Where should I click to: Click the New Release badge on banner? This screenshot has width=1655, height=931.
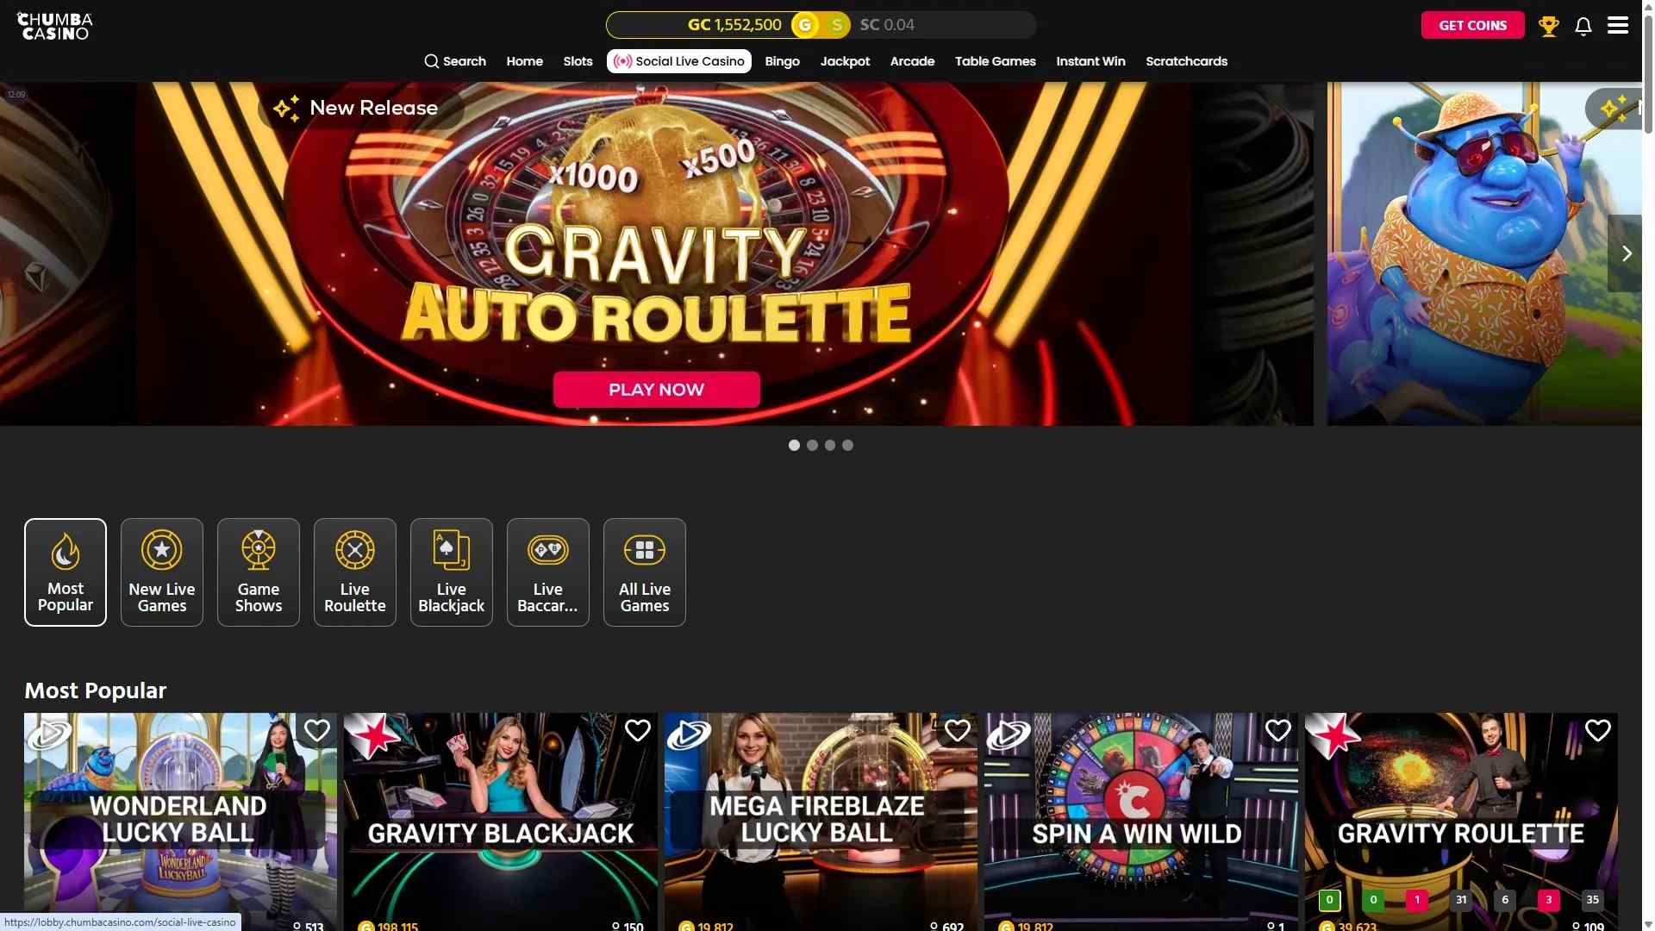pos(361,108)
